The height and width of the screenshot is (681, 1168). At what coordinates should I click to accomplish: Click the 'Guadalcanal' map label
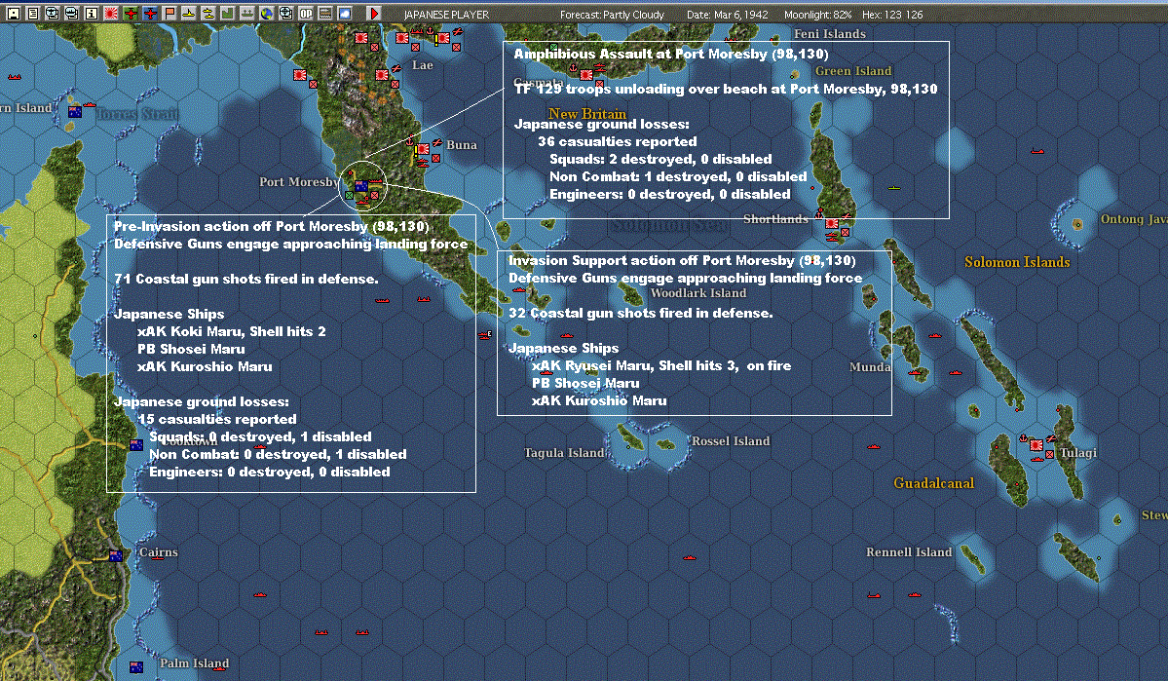(x=934, y=483)
